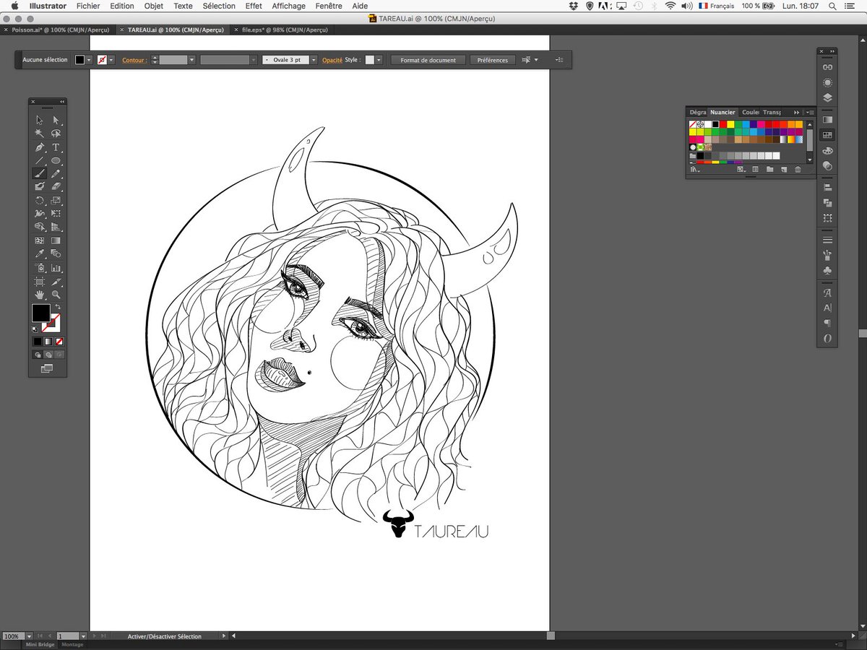Set paint mode to None
Image resolution: width=867 pixels, height=650 pixels.
click(x=59, y=341)
